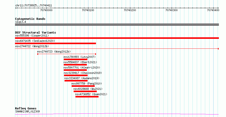226x117 pixels.
Task: Click the nsv555398 (Cooper2011) label
Action: click(x=32, y=36)
